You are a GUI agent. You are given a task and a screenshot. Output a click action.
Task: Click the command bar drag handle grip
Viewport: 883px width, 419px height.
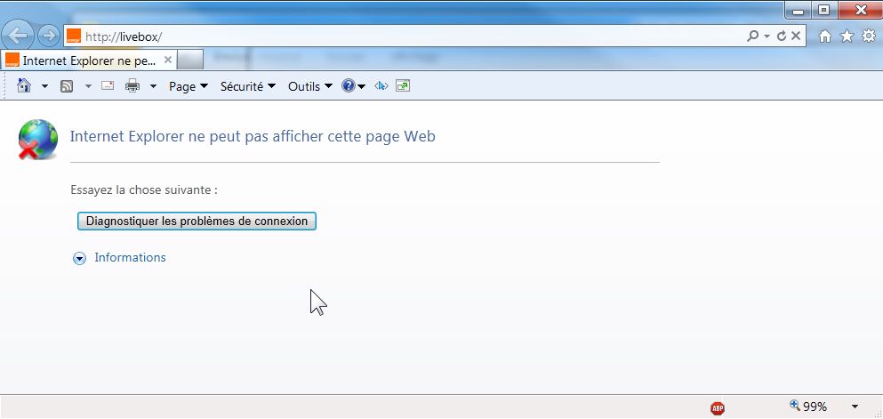pos(5,86)
